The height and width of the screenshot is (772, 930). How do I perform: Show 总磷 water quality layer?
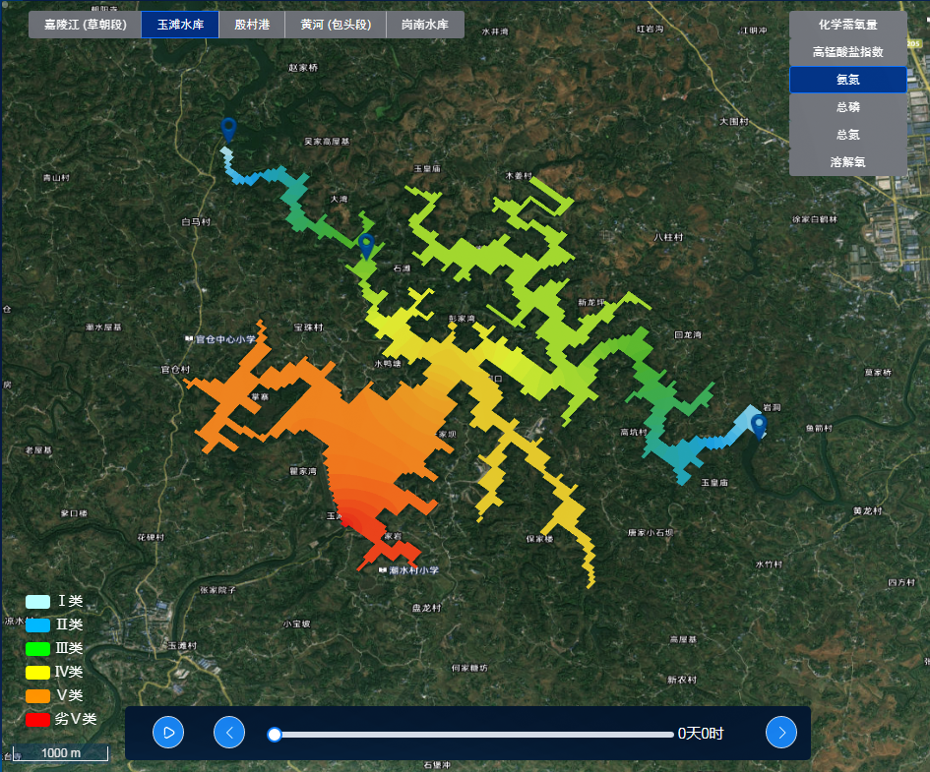pos(847,107)
